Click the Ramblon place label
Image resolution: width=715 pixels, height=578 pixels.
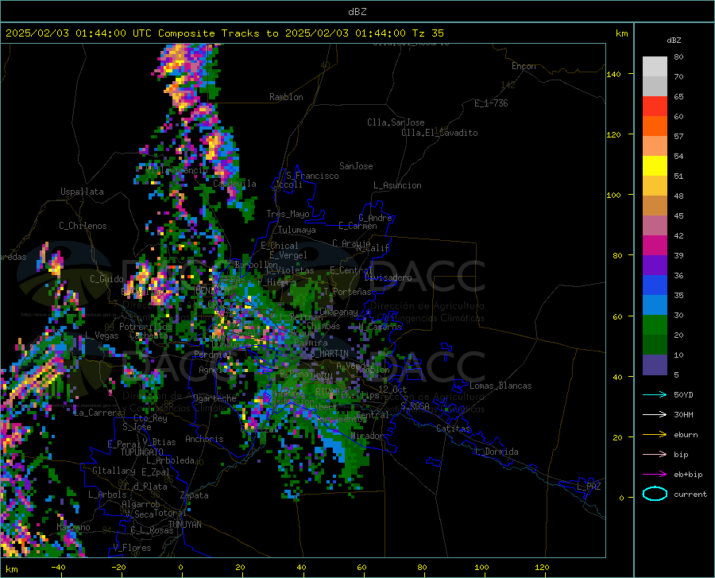[x=286, y=97]
